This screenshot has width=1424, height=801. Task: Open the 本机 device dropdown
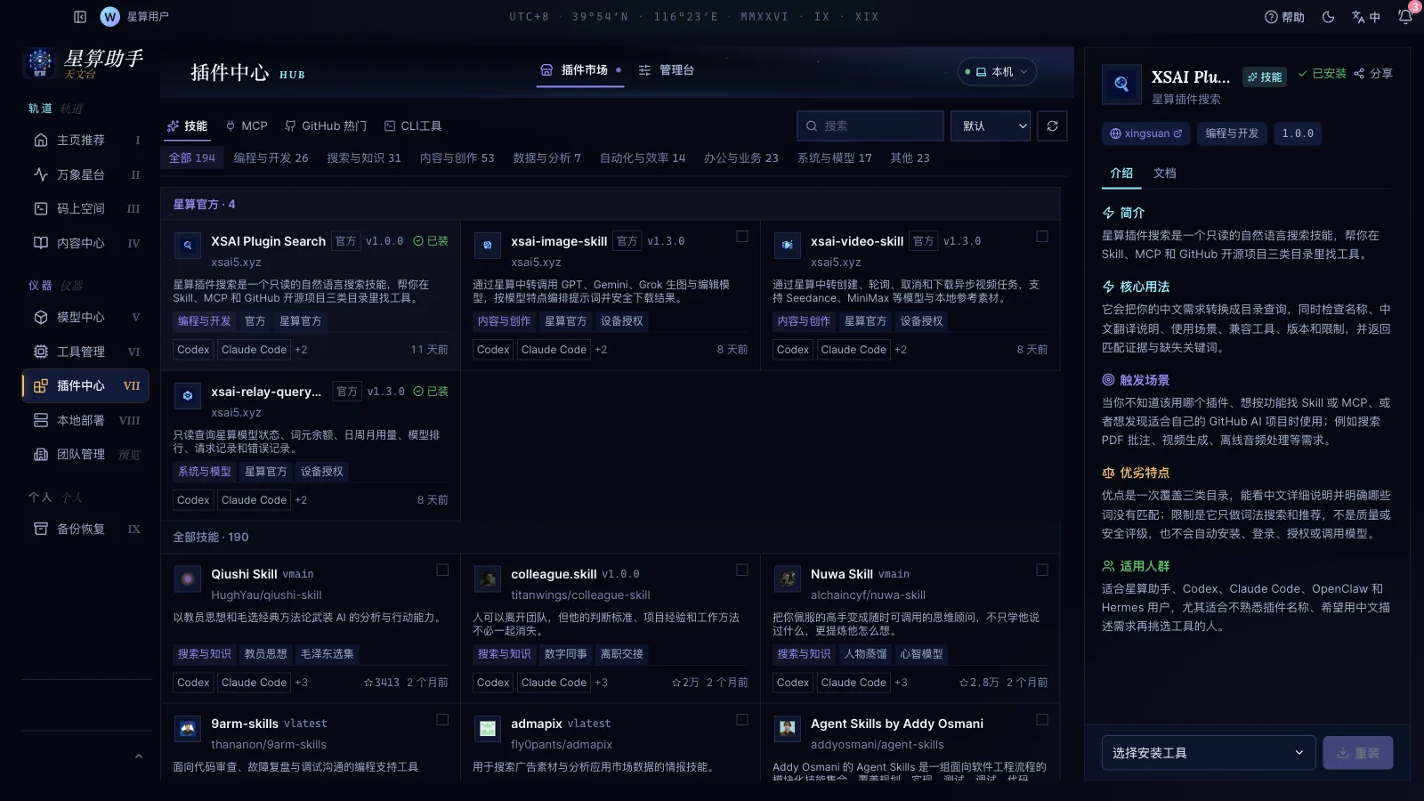pyautogui.click(x=997, y=72)
